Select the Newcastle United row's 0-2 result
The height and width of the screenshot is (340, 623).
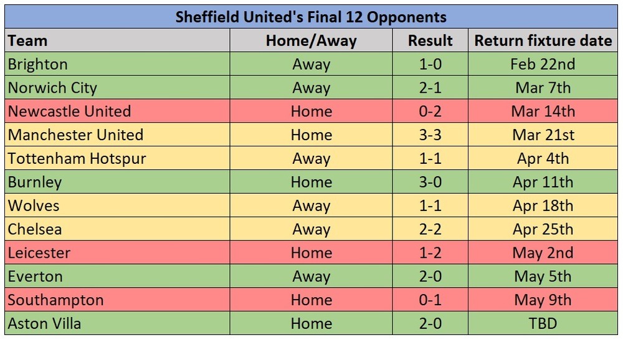click(430, 111)
